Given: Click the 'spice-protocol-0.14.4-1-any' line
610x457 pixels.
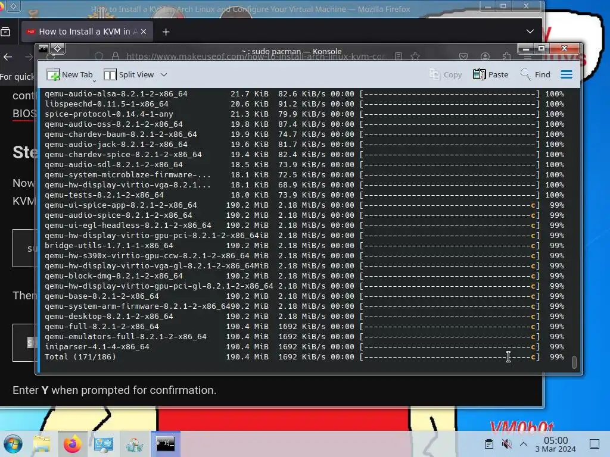Looking at the screenshot, I should 304,114.
